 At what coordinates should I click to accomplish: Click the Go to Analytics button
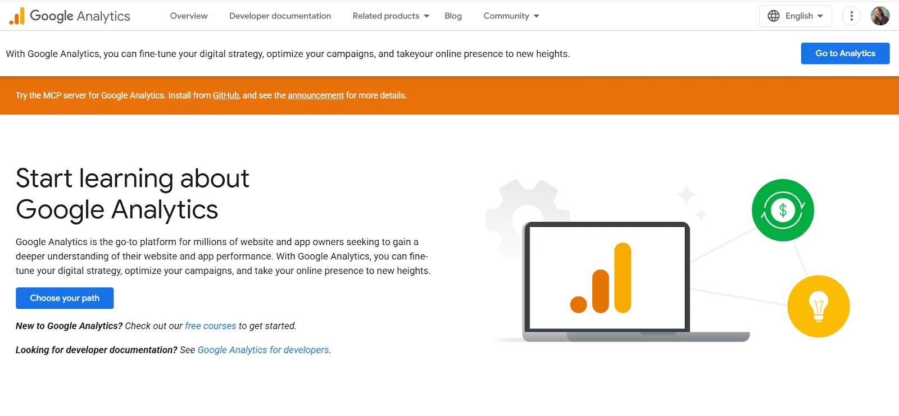point(845,53)
